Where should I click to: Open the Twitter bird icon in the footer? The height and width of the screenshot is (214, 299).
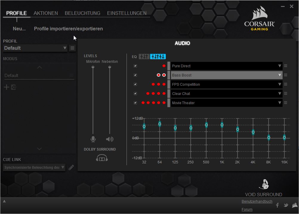[286, 205]
